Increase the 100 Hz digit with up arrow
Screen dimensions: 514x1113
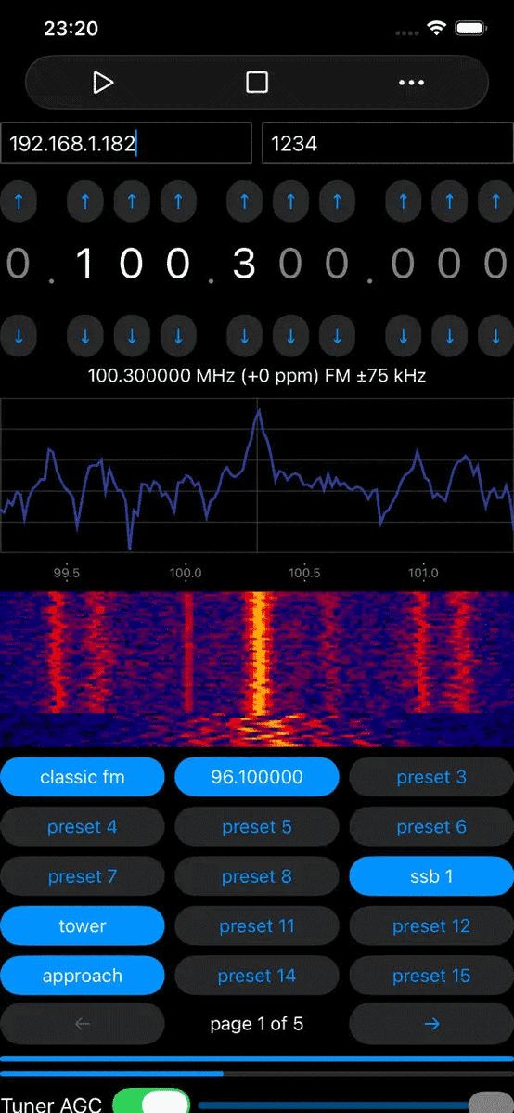coord(404,201)
